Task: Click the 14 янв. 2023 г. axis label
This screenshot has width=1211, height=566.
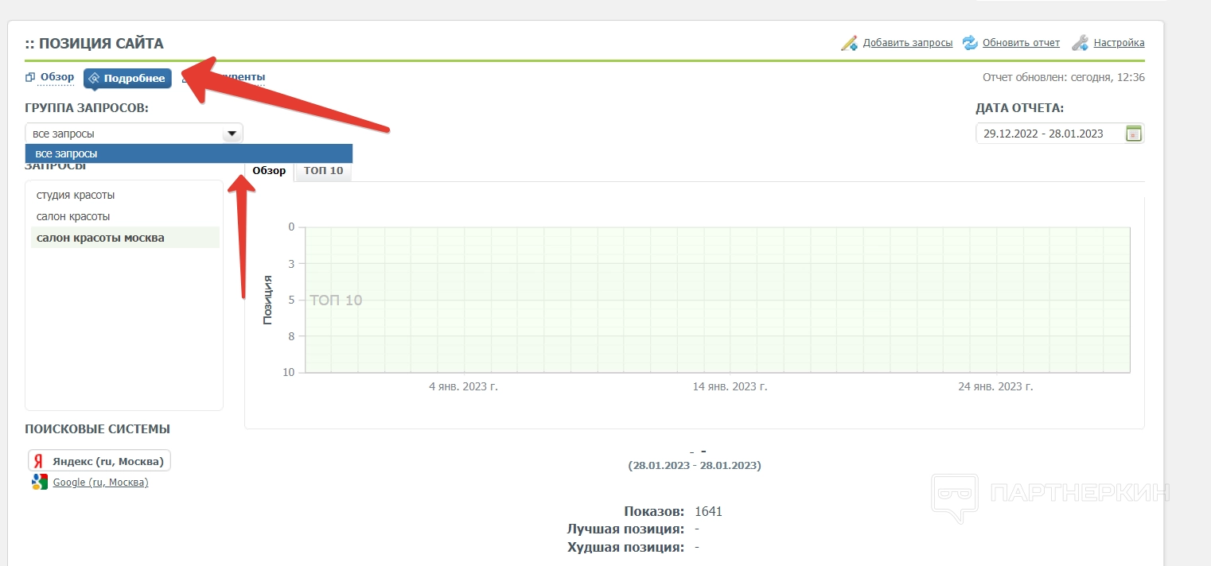Action: (x=730, y=386)
